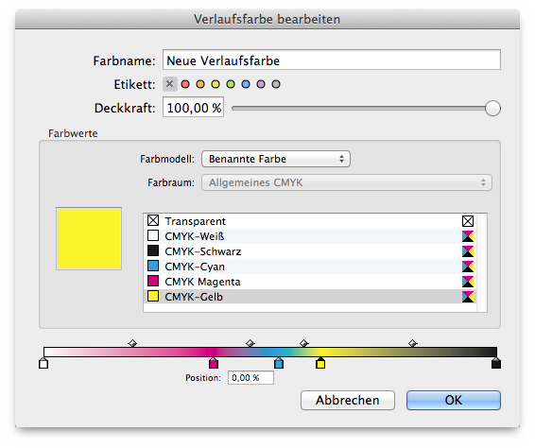The width and height of the screenshot is (535, 448).
Task: Select the cyan gradient stop marker
Action: click(x=279, y=363)
